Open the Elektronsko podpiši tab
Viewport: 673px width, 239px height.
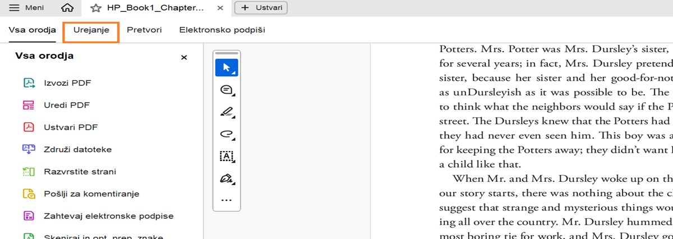pyautogui.click(x=222, y=30)
